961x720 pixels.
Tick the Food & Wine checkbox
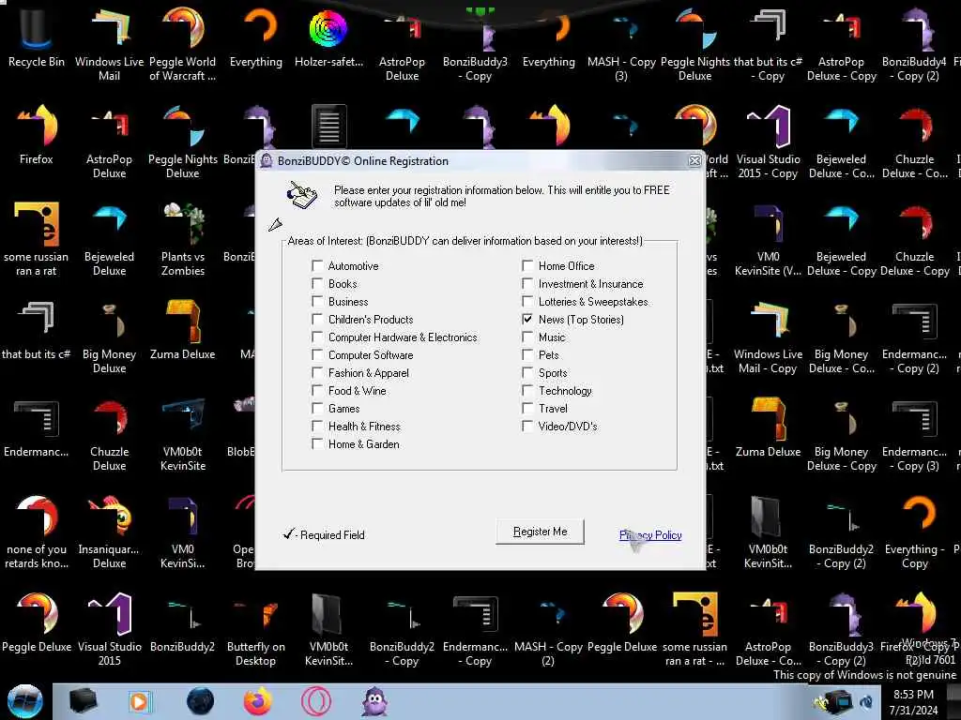[317, 390]
